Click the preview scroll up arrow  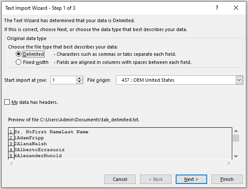(236, 131)
